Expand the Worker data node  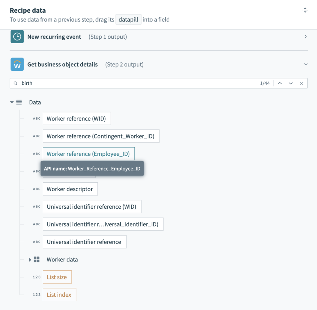[30, 259]
